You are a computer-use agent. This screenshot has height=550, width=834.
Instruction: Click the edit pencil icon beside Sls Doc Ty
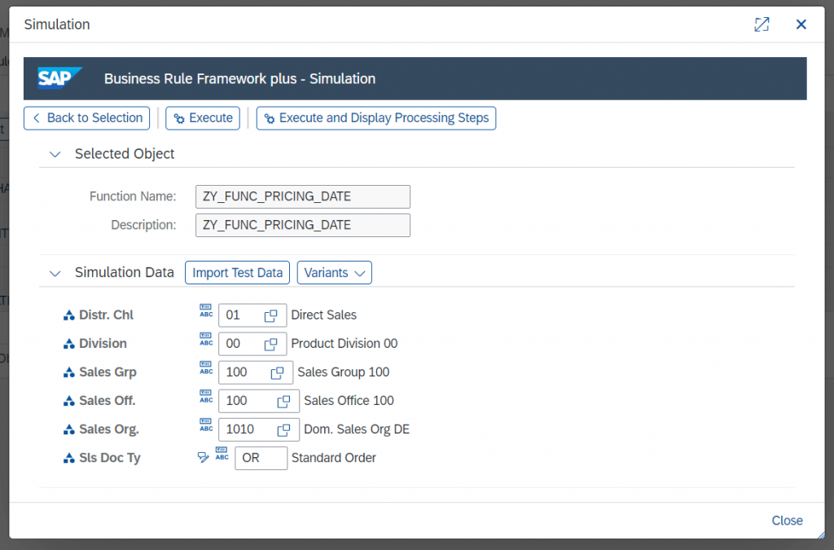point(203,457)
